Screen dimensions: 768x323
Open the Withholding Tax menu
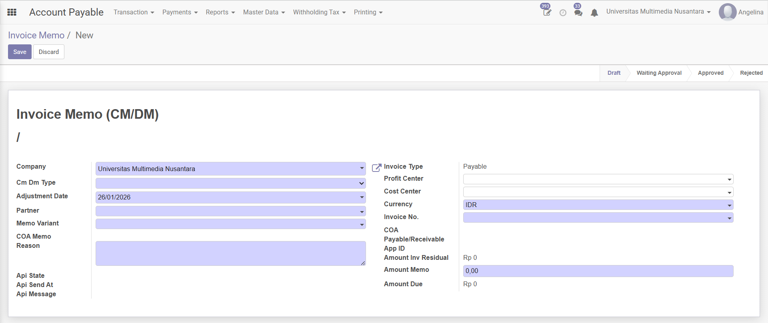319,12
